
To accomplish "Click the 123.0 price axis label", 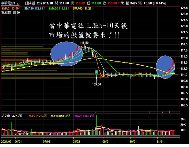I will pyautogui.click(x=184, y=26).
